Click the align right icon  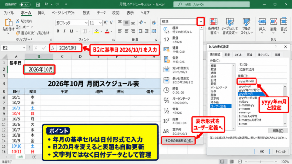(x=133, y=31)
